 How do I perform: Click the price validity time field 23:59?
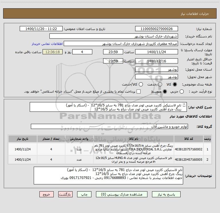pyautogui.click(x=113, y=61)
